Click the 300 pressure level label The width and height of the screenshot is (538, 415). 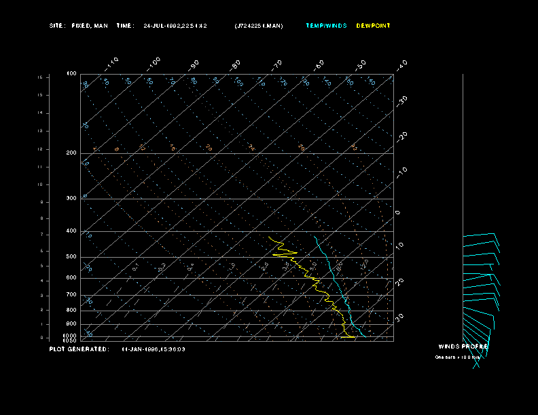[71, 199]
